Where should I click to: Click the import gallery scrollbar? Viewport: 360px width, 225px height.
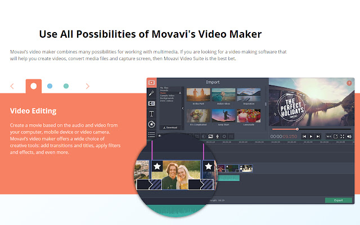(265, 104)
